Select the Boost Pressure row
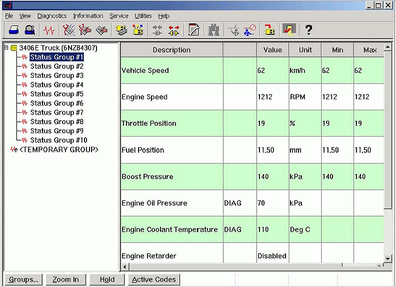Image resolution: width=396 pixels, height=287 pixels. [x=252, y=177]
